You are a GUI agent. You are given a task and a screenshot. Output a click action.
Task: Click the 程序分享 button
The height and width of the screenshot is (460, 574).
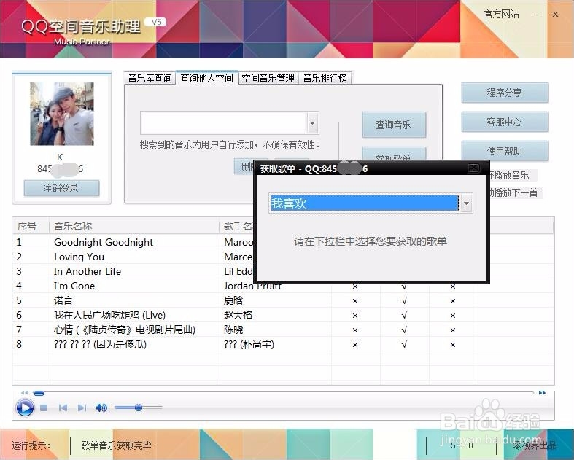[505, 93]
